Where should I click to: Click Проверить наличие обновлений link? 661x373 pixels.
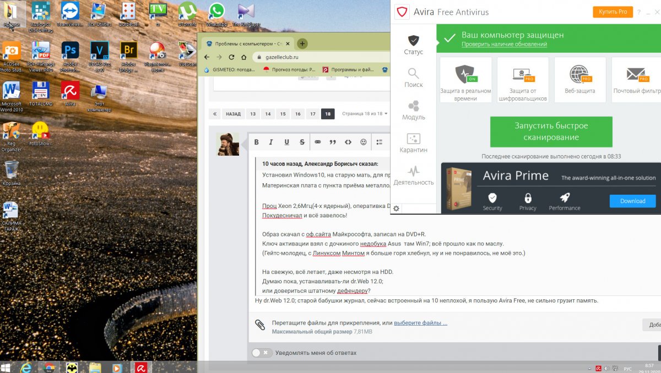click(504, 44)
